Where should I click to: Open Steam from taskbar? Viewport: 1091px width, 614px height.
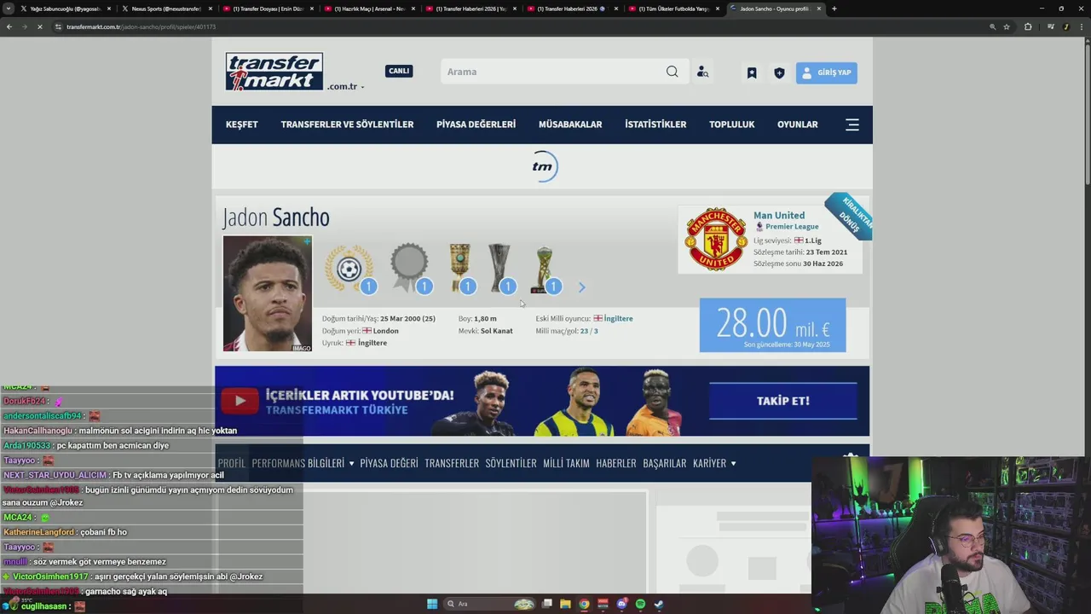click(659, 604)
